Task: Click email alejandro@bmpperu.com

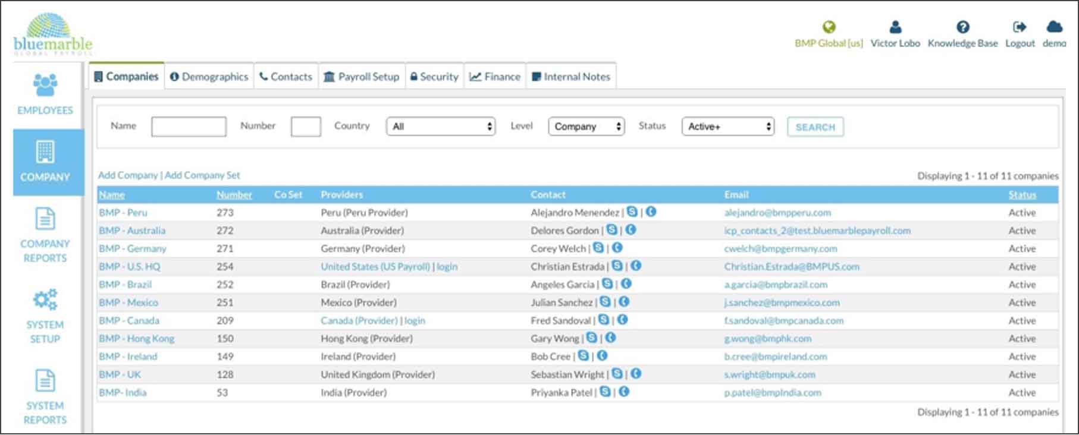Action: pyautogui.click(x=777, y=213)
